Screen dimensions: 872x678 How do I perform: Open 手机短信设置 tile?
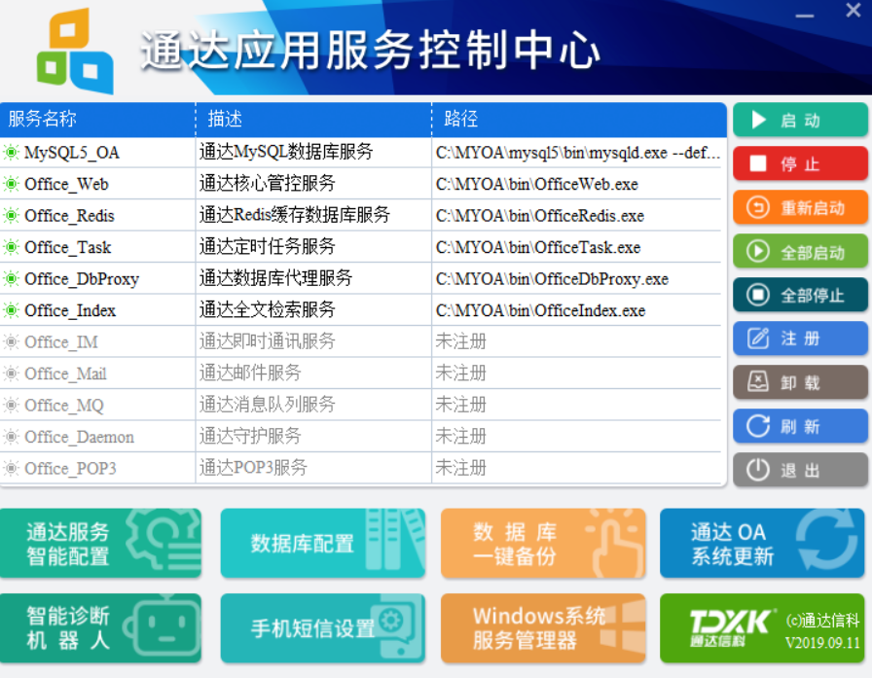point(322,628)
